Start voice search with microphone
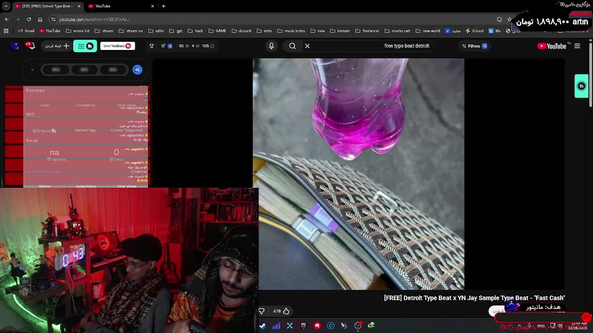Image resolution: width=593 pixels, height=333 pixels. tap(271, 46)
